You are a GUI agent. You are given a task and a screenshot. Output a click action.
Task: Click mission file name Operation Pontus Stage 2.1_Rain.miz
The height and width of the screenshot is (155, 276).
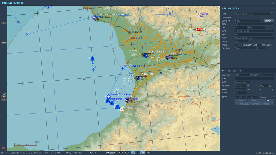point(26,153)
